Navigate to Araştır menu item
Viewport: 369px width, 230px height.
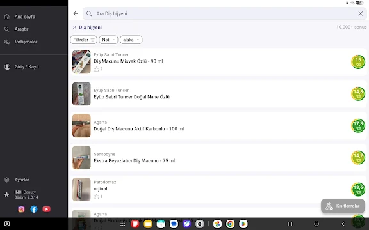click(x=21, y=29)
